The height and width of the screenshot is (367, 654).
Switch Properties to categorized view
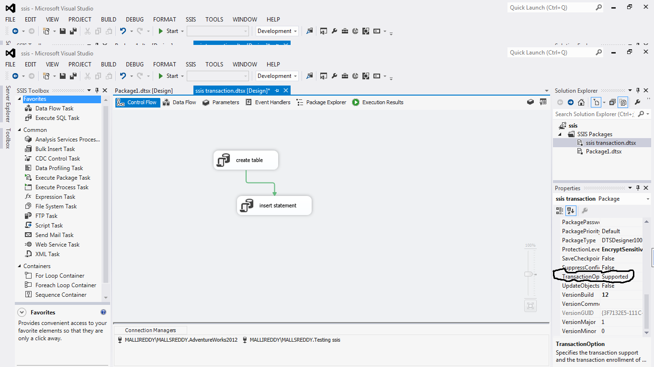pos(559,210)
